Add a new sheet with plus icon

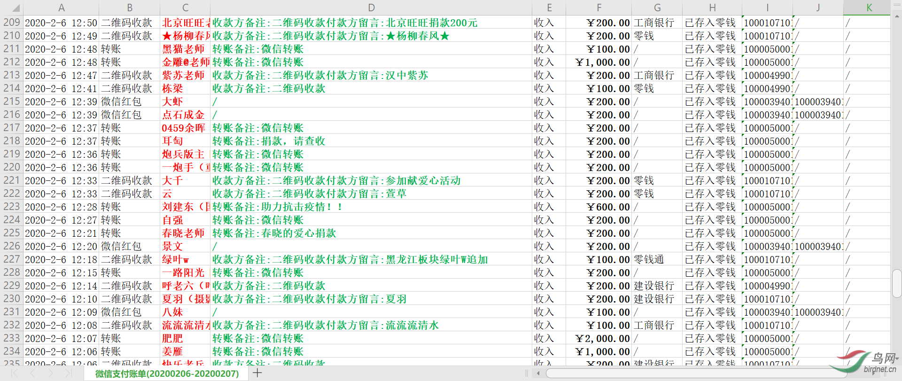coord(257,373)
